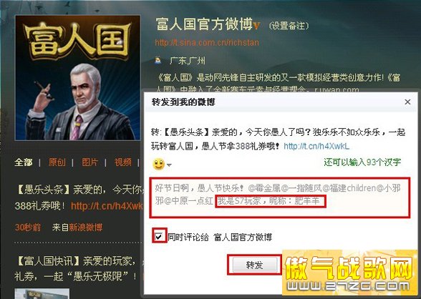Switch to the 图片 tab
Screen dimensions: 421x299
pyautogui.click(x=90, y=162)
